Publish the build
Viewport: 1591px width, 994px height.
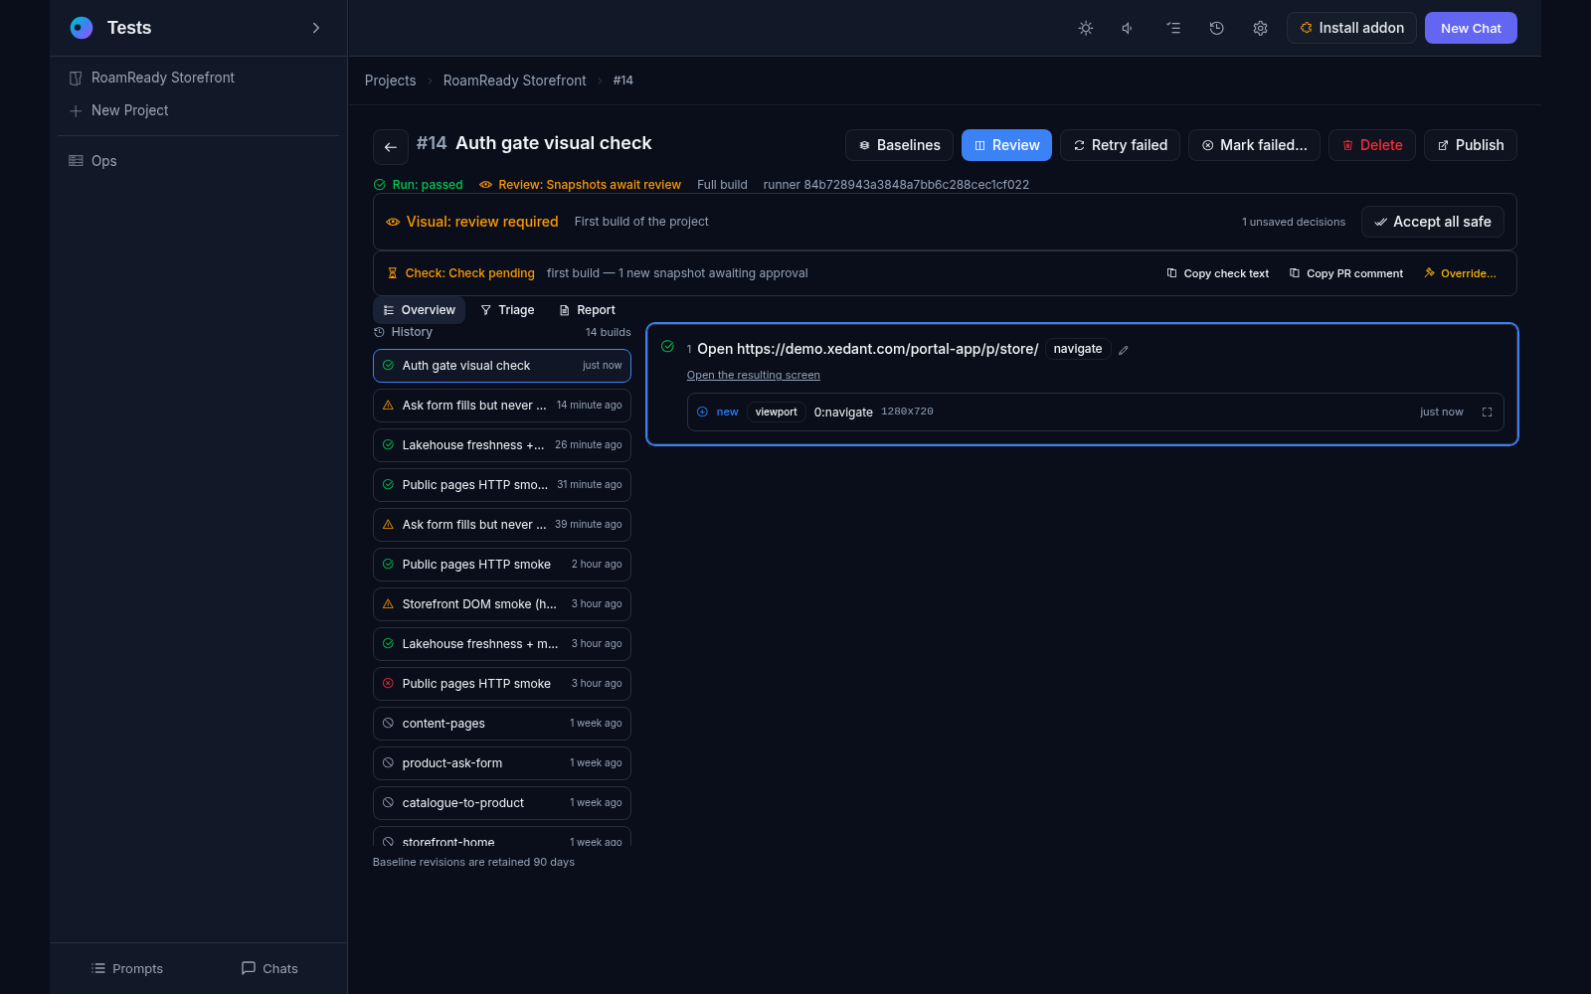[x=1470, y=145]
